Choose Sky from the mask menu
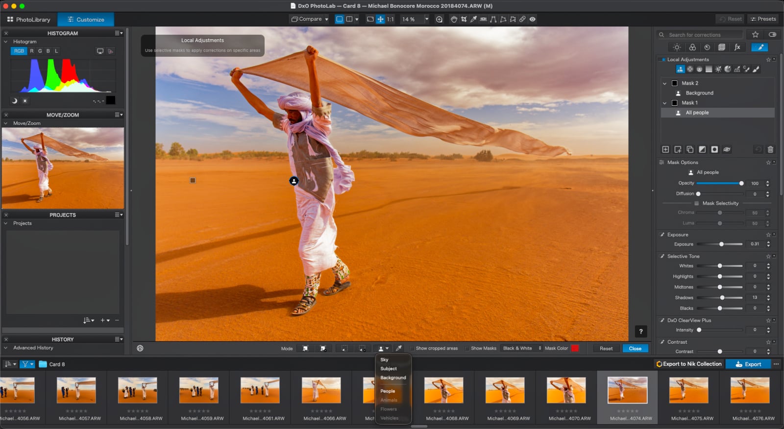 (384, 359)
